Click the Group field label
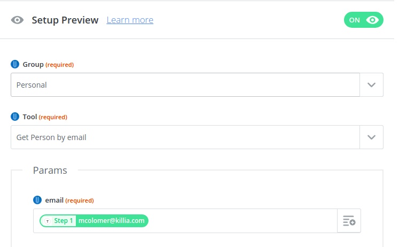399x247 pixels. tap(33, 65)
